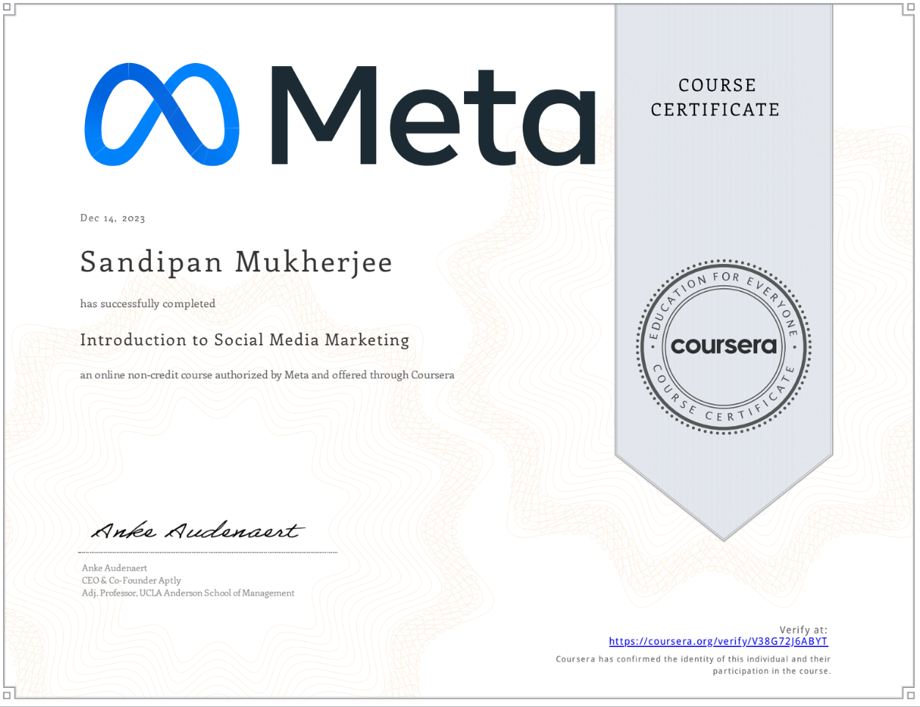Click the 'Verify at:' label
This screenshot has height=707, width=920.
point(803,630)
